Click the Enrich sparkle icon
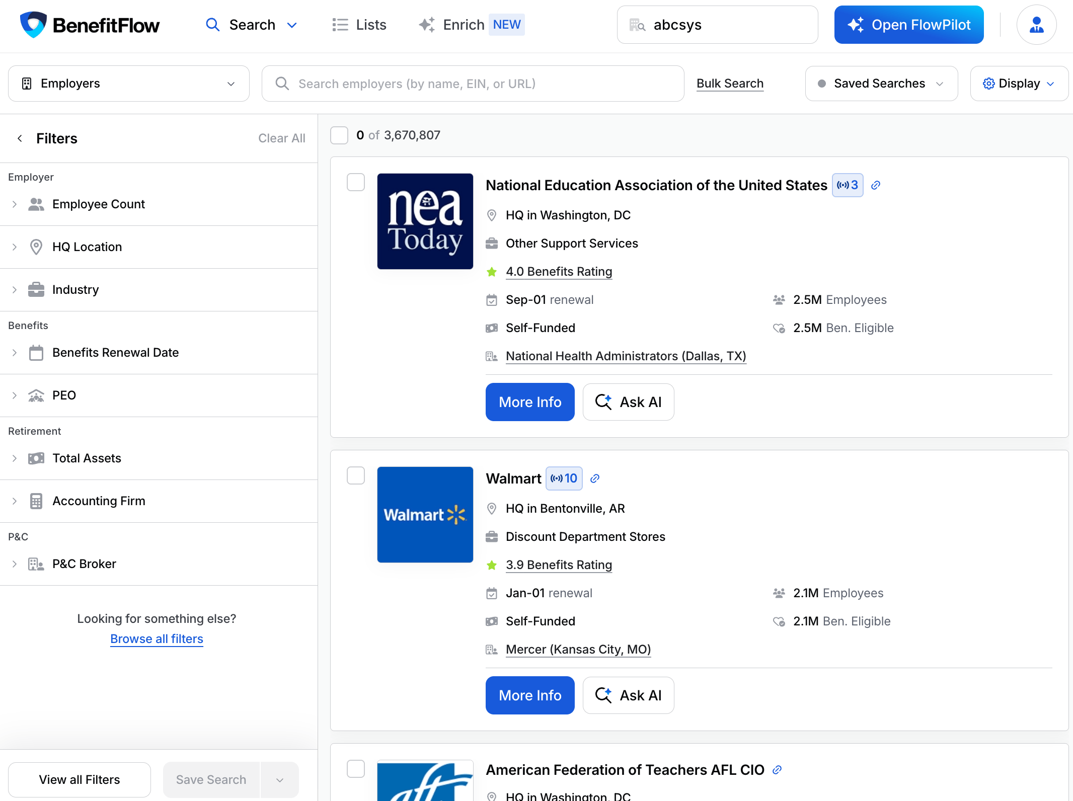 427,25
